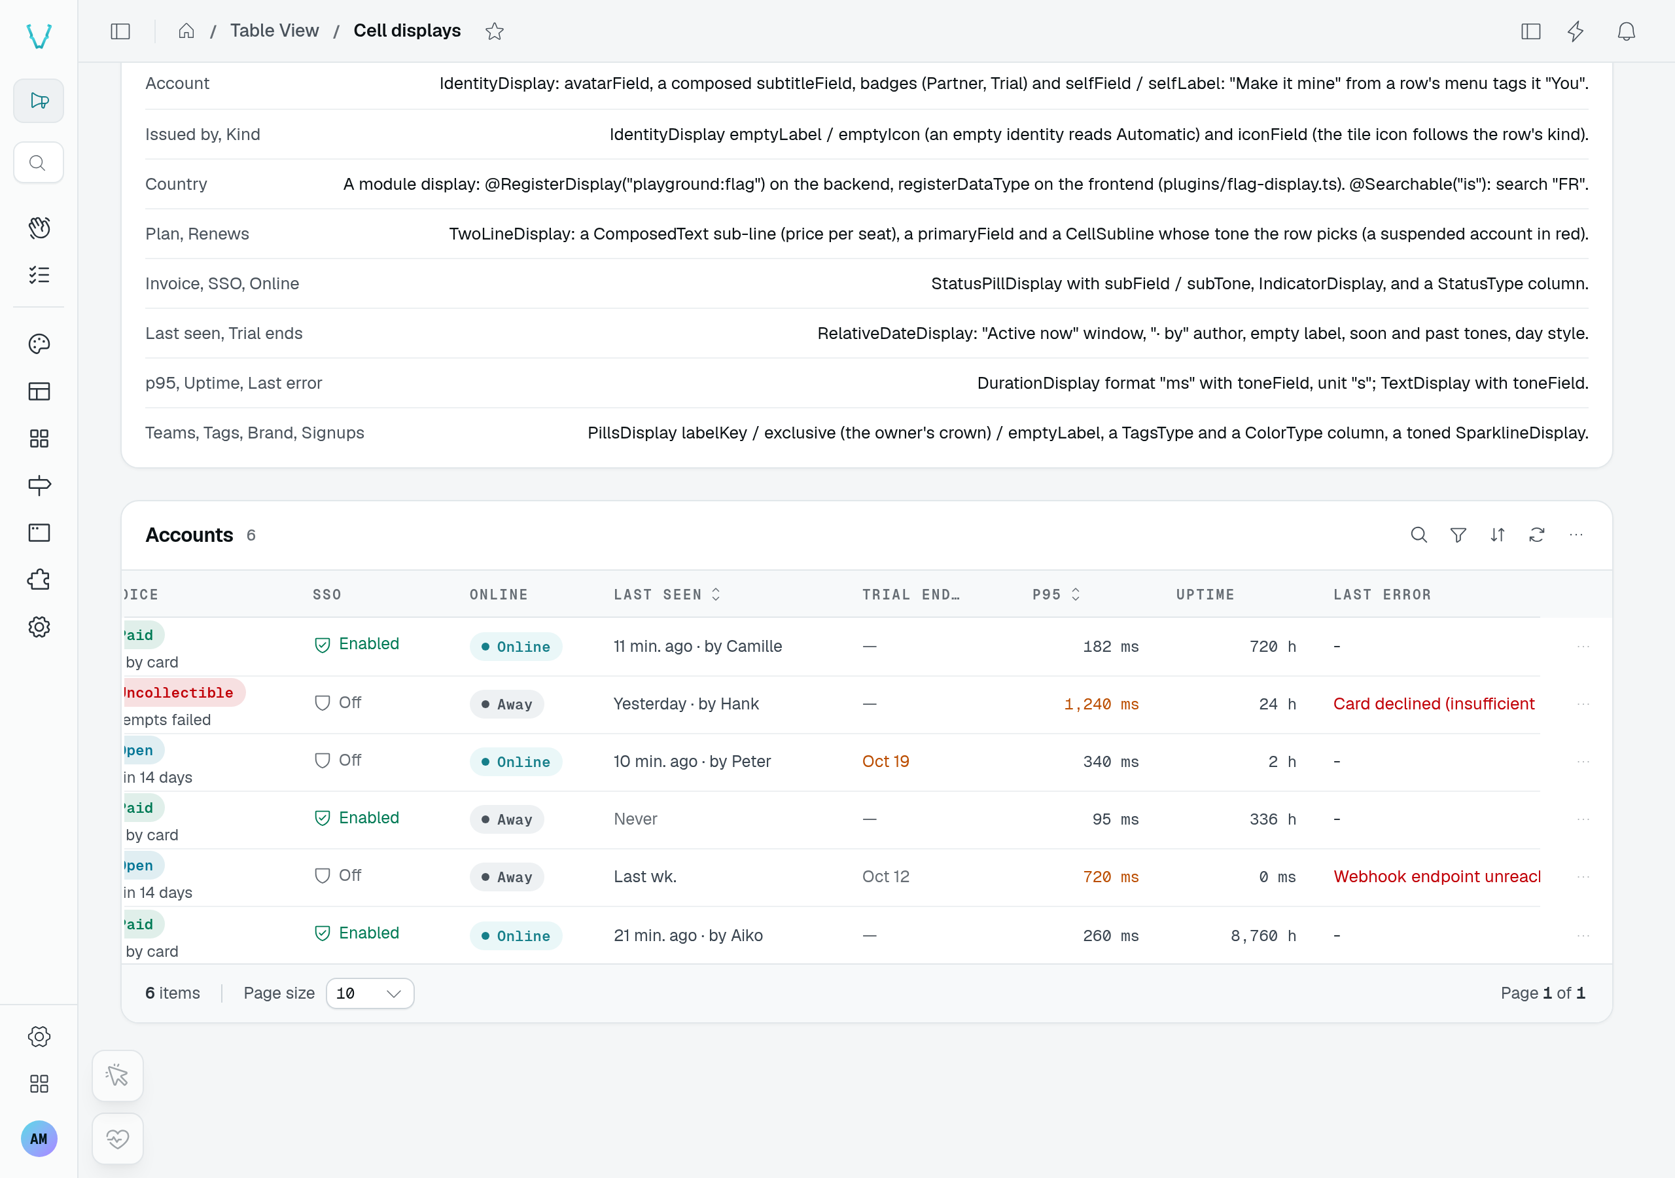Click the Webhook endpoint error text
Viewport: 1675px width, 1178px height.
(1436, 876)
